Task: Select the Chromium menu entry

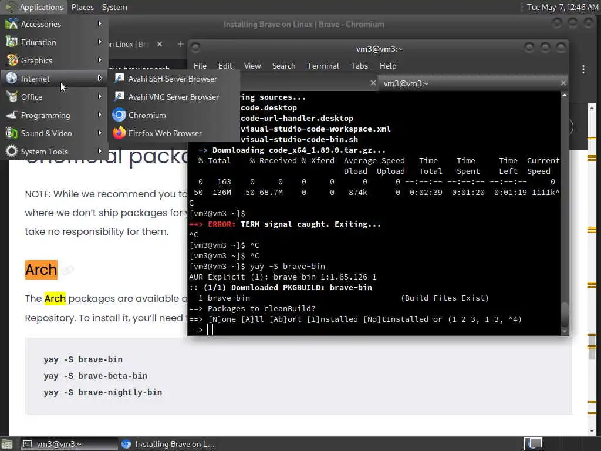Action: pyautogui.click(x=174, y=115)
